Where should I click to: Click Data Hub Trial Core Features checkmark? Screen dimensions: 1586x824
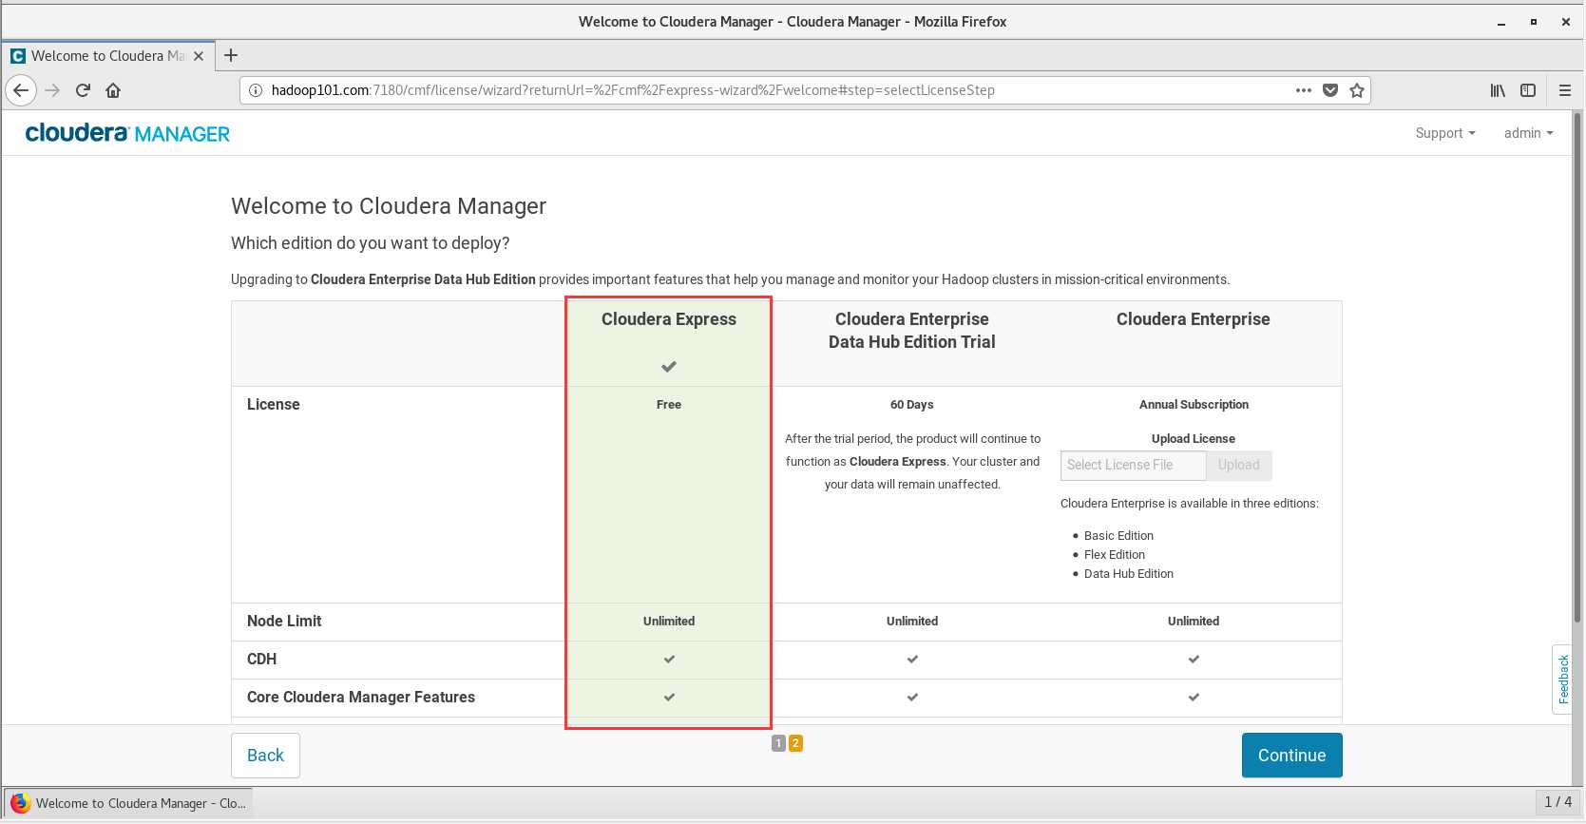[x=912, y=697]
